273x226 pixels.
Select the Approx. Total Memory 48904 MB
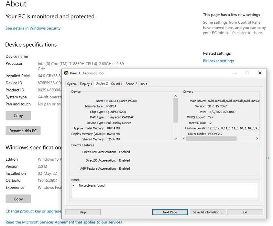[113, 128]
